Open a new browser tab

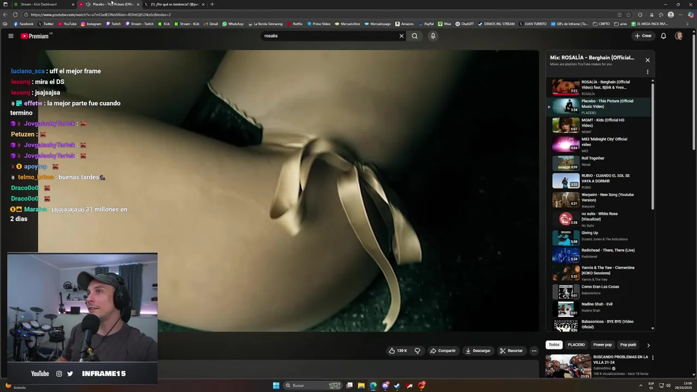(x=212, y=4)
